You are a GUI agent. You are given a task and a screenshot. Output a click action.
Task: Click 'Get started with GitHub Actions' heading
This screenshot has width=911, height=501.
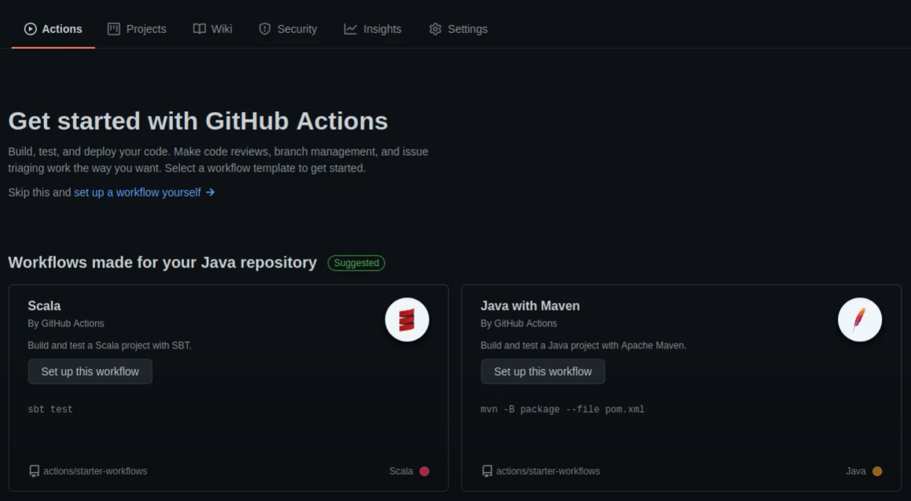198,121
